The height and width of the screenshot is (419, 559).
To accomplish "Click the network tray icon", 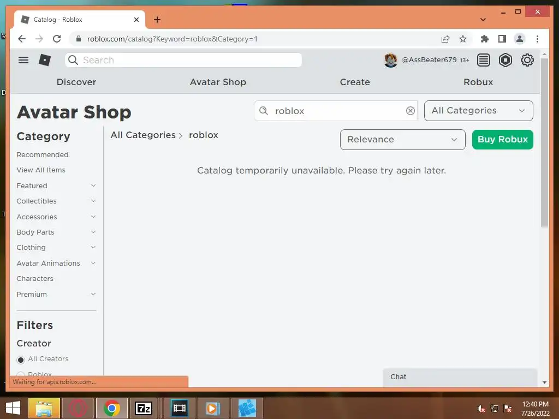I will [x=495, y=409].
